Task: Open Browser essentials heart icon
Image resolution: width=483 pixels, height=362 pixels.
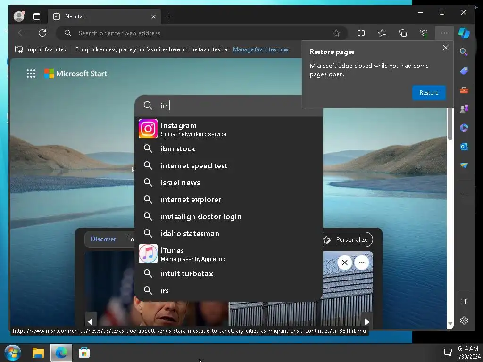Action: pos(424,33)
